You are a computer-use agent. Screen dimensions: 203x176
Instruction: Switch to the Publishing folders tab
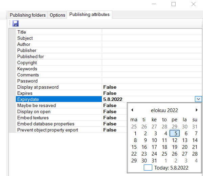point(27,15)
